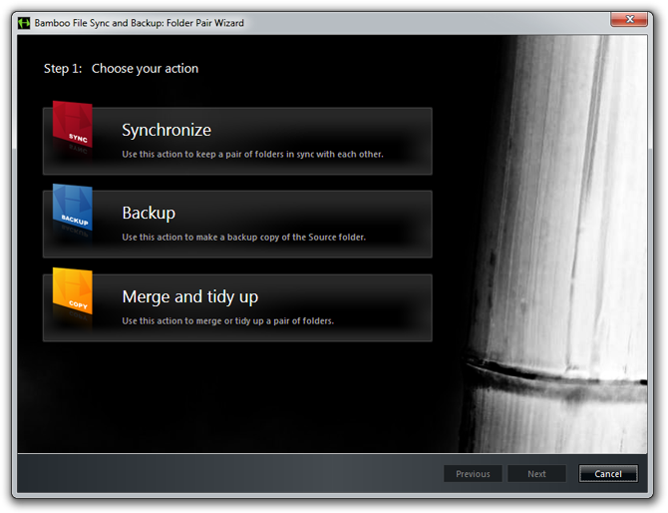Go to the Previous wizard step
This screenshot has height=513, width=668.
[473, 474]
